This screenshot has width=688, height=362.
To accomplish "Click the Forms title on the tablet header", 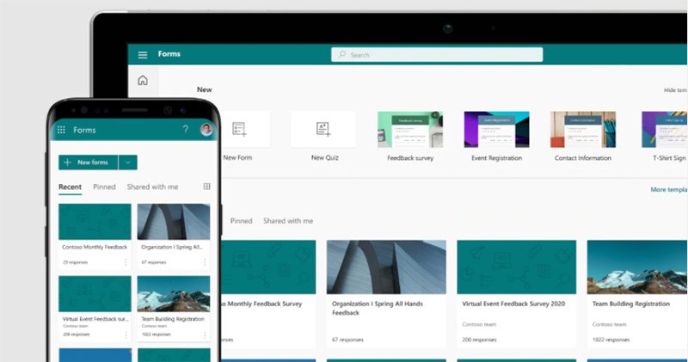I will 169,54.
